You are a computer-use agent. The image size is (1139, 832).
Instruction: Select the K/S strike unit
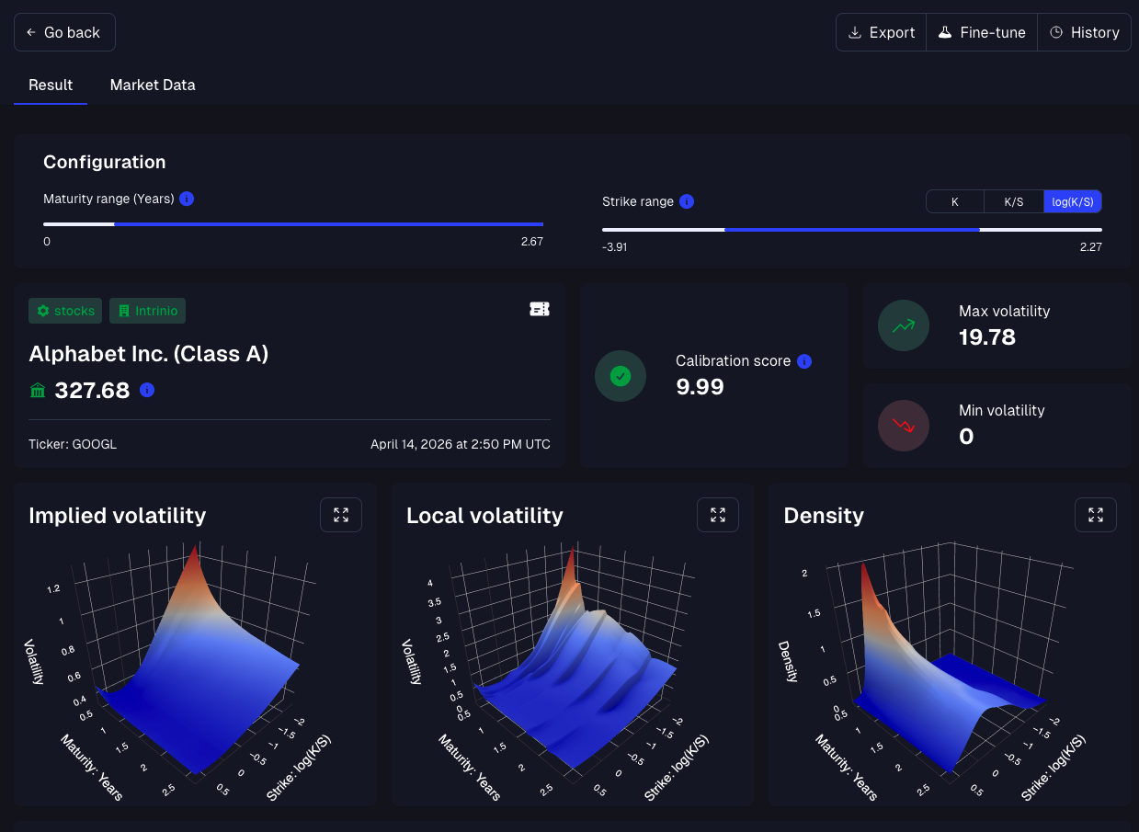coord(1013,201)
